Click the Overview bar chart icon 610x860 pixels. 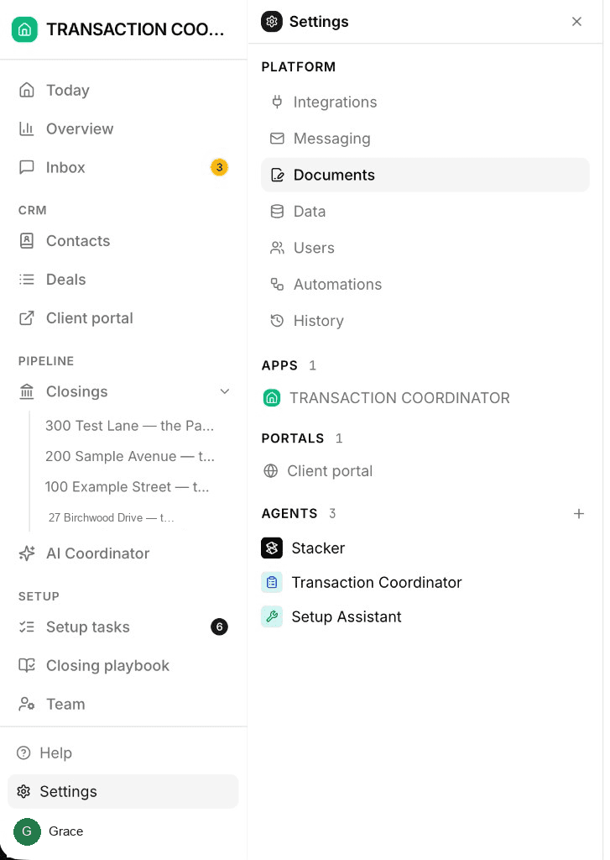(x=26, y=128)
